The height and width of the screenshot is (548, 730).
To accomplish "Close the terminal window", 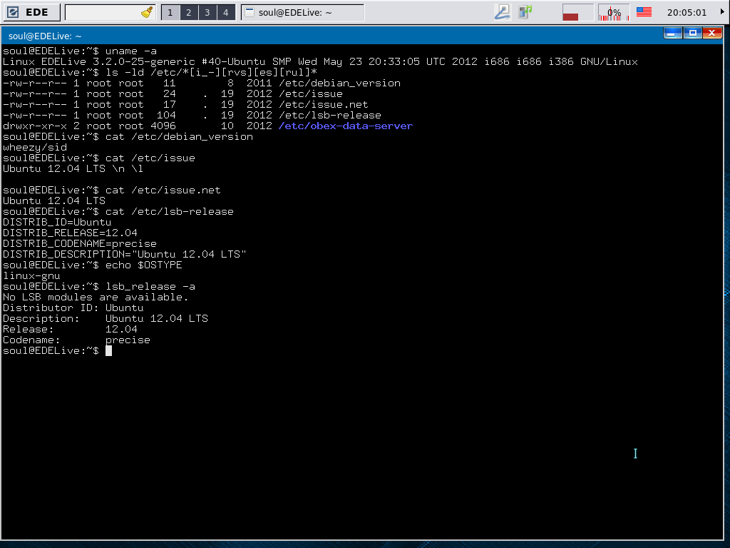I will click(x=712, y=33).
